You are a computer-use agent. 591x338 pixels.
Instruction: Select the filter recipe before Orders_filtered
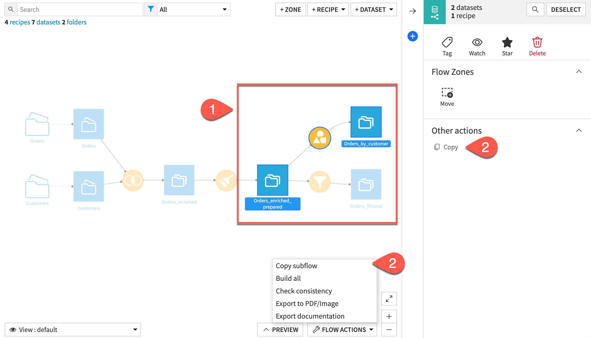[320, 182]
